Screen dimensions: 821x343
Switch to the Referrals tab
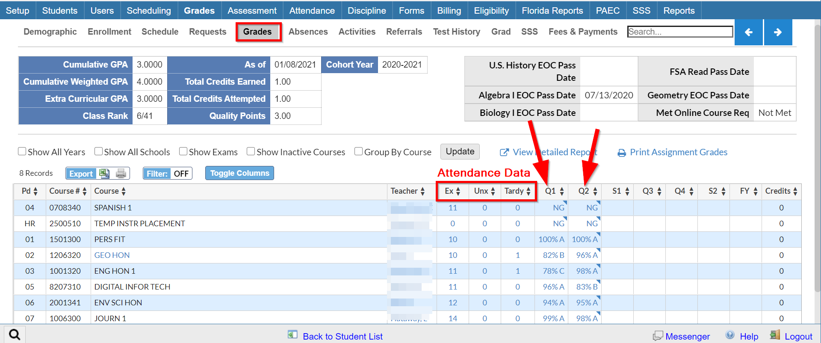(404, 32)
